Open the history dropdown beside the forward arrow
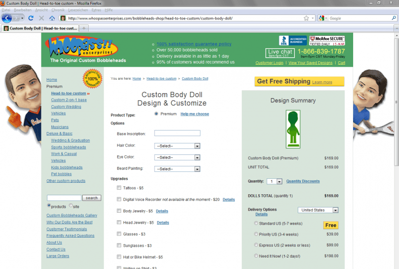 tap(22, 18)
